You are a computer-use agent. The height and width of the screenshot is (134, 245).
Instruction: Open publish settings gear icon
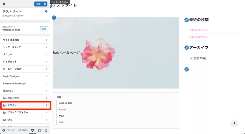click(45, 4)
